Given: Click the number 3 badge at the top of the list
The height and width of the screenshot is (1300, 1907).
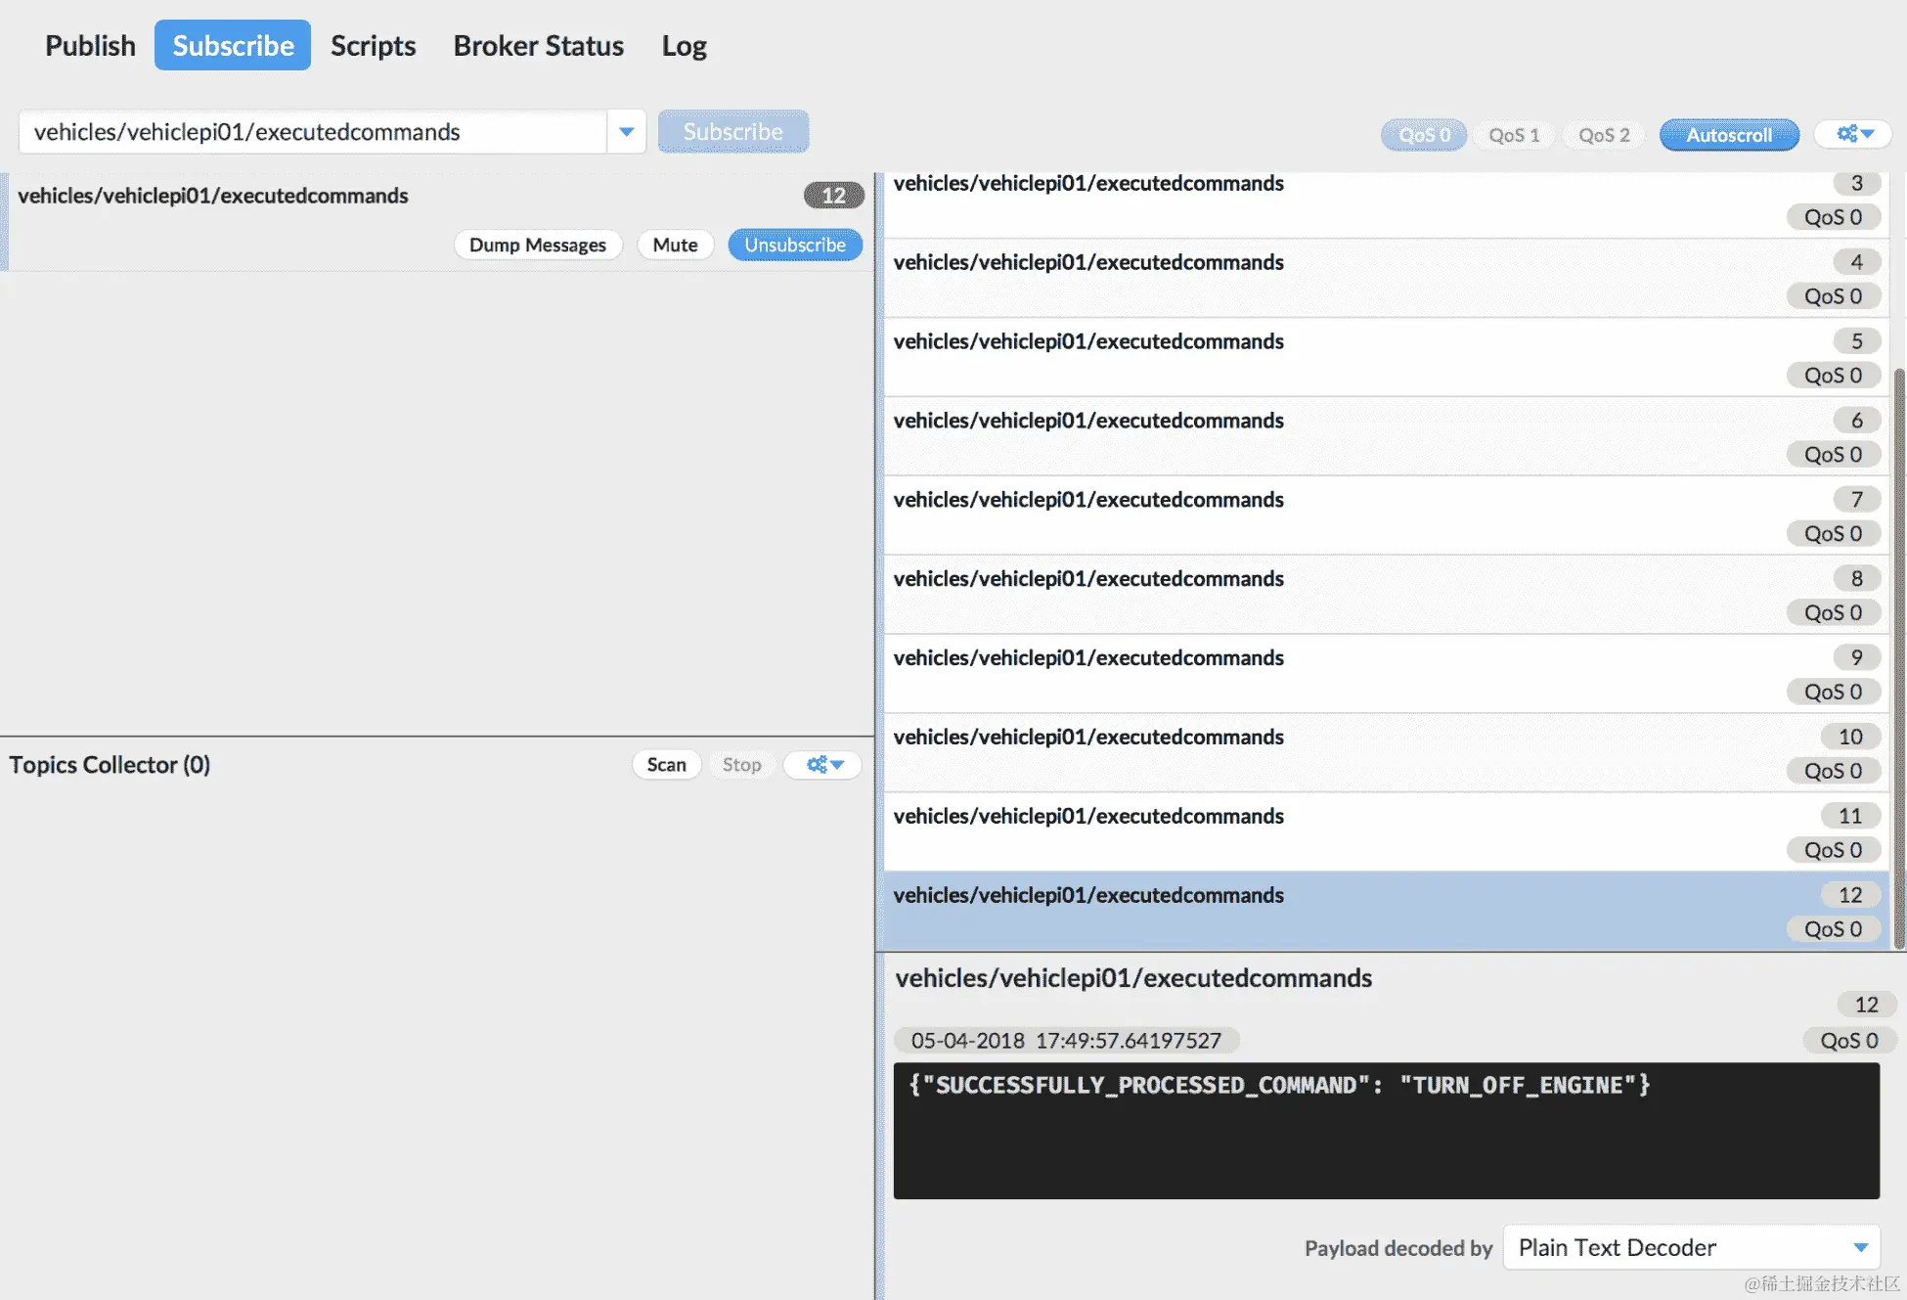Looking at the screenshot, I should 1856,184.
